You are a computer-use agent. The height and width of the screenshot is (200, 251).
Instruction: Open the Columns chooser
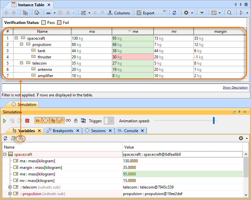point(118,13)
